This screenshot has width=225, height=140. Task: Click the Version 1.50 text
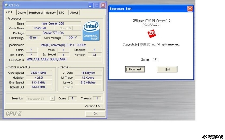[x=93, y=106]
